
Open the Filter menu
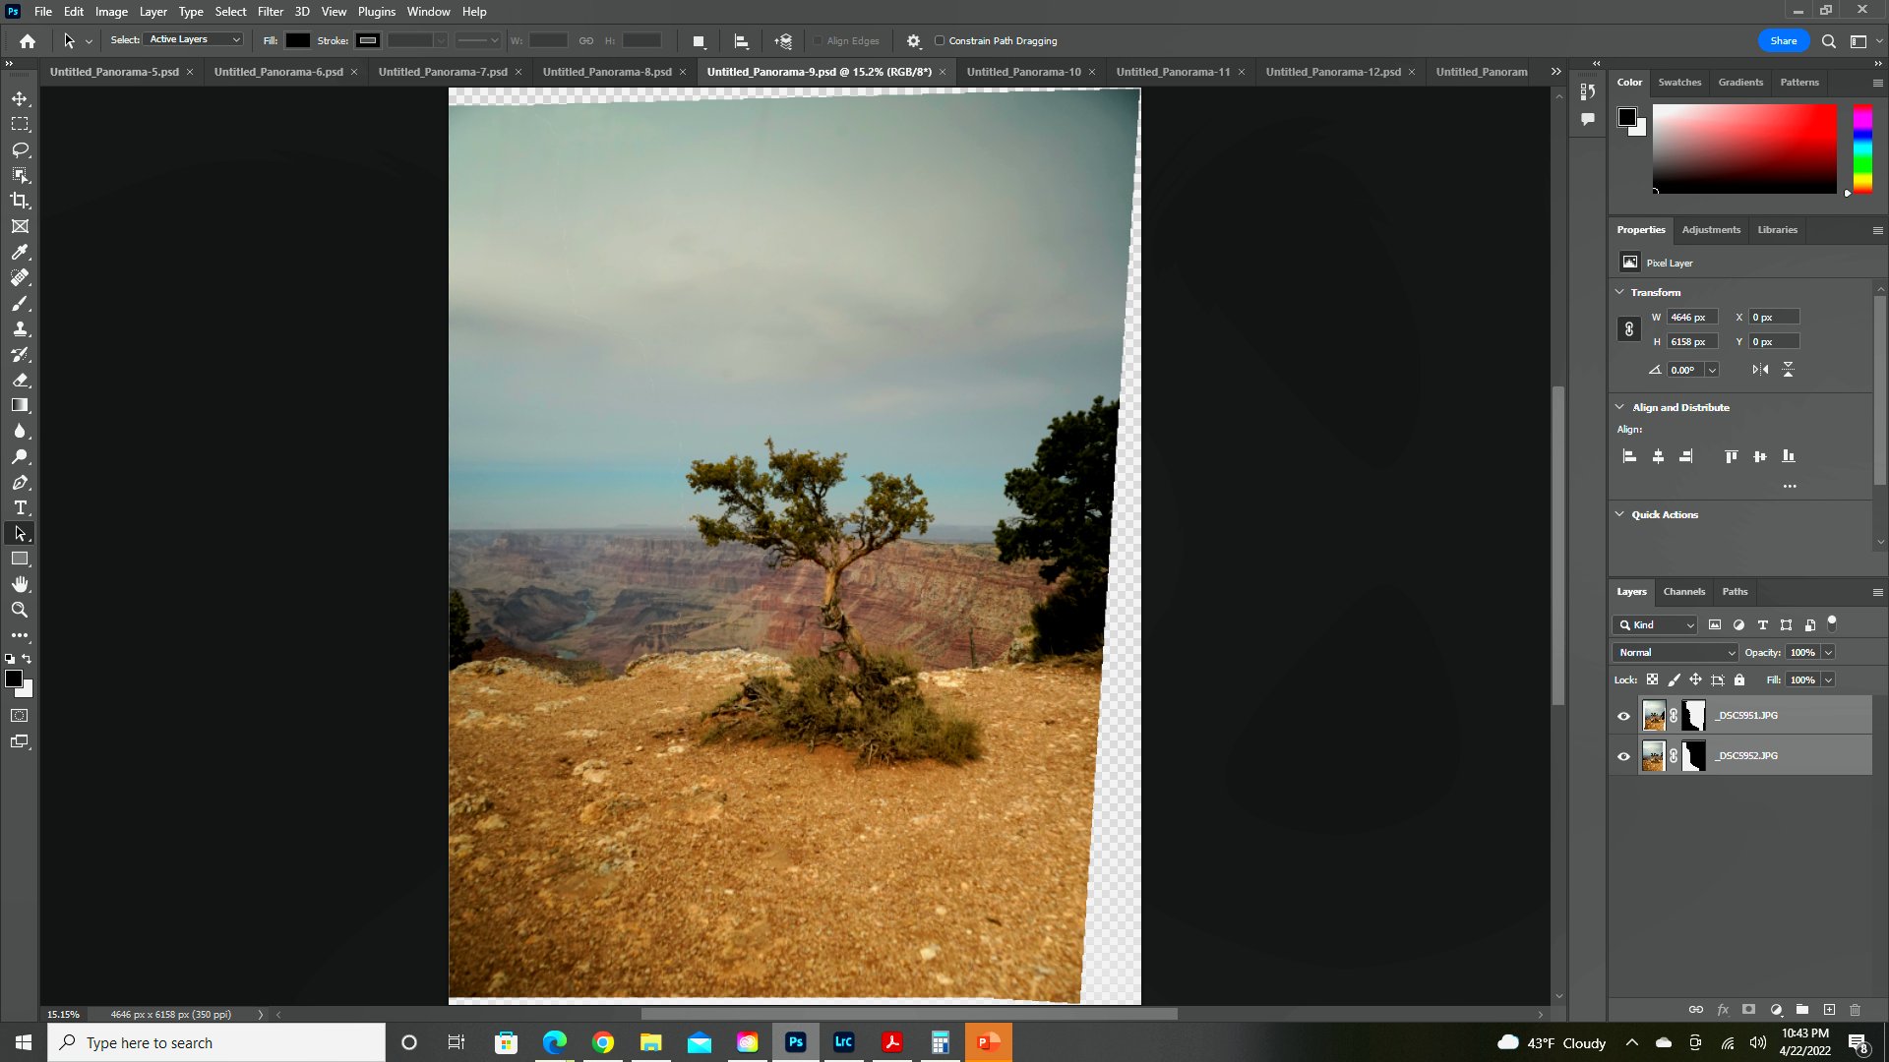tap(270, 12)
